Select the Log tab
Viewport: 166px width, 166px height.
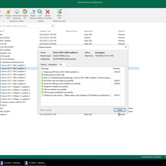click(x=60, y=64)
